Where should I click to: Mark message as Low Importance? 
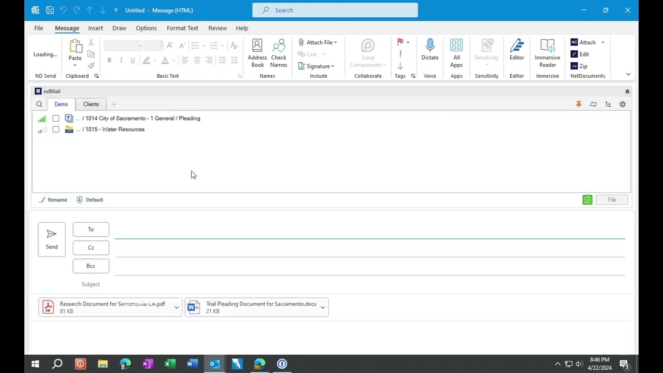(x=400, y=66)
